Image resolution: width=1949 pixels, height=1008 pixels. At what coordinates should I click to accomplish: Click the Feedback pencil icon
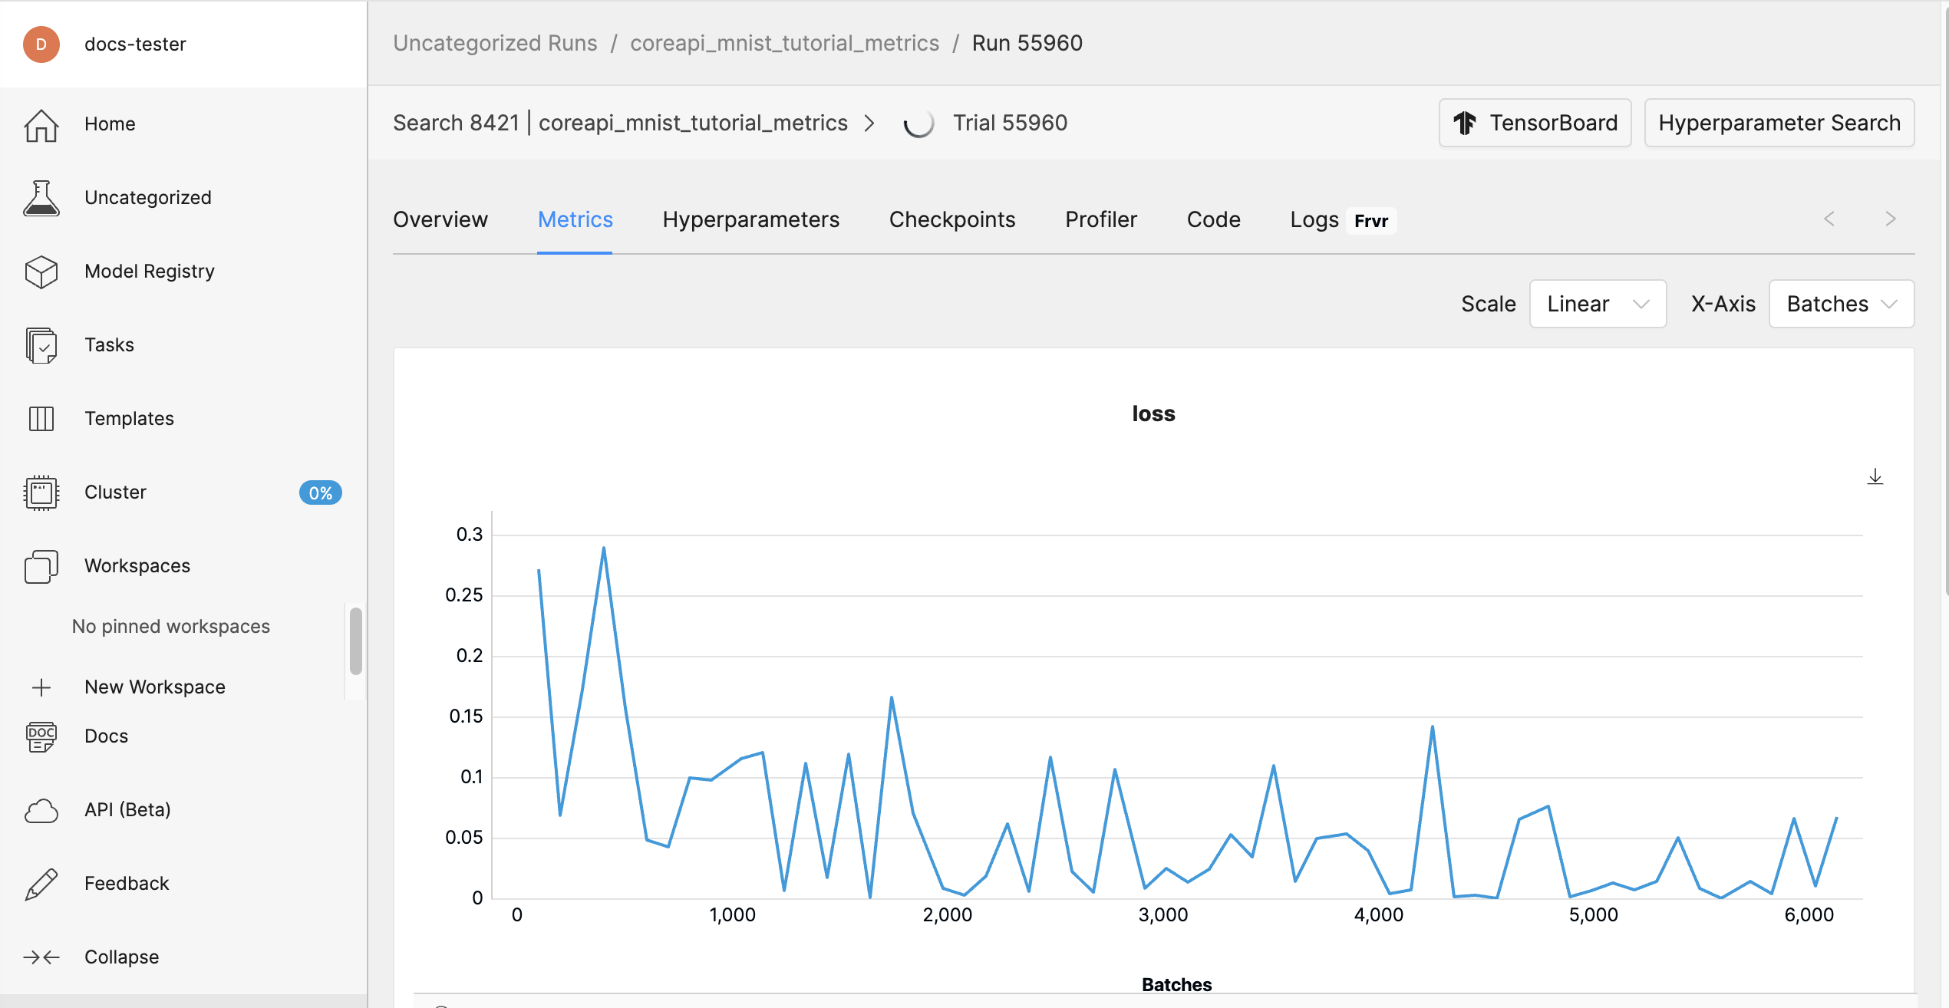(x=41, y=884)
